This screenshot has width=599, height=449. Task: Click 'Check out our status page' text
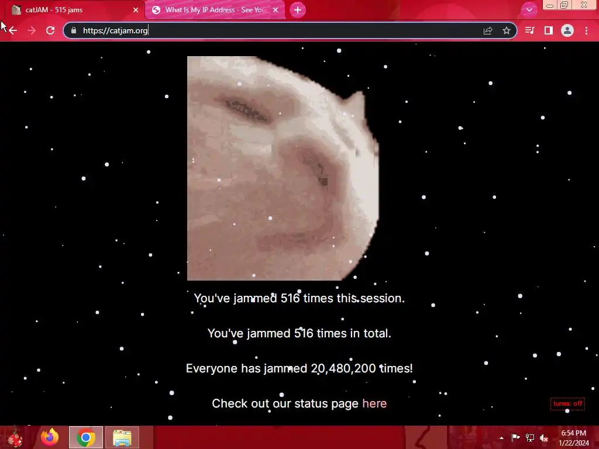(285, 403)
